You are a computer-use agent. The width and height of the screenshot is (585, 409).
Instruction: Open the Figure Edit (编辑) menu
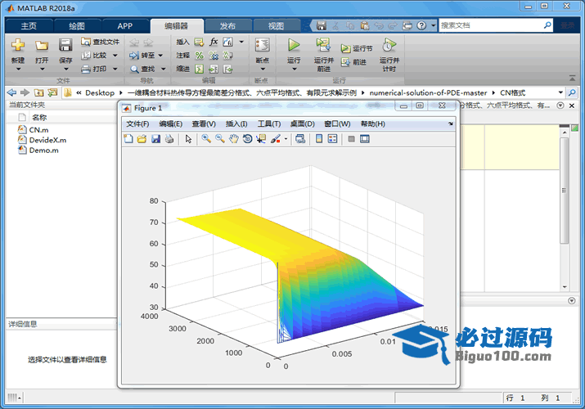(x=170, y=124)
